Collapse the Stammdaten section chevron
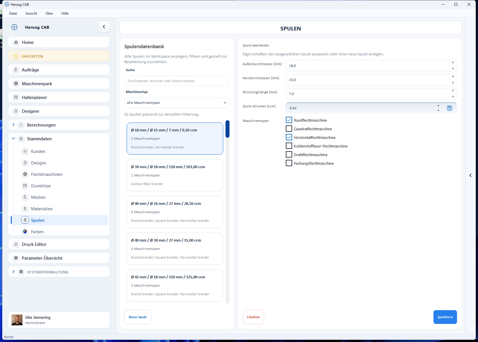 coord(14,139)
